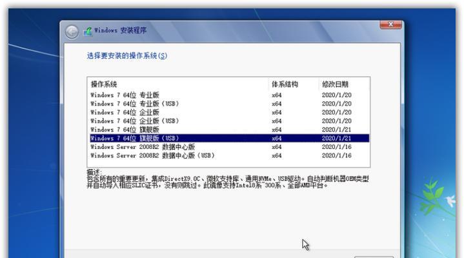Select Windows 7 64位 企业版 (USB) row
Screen dimensions: 464x258
coord(229,121)
